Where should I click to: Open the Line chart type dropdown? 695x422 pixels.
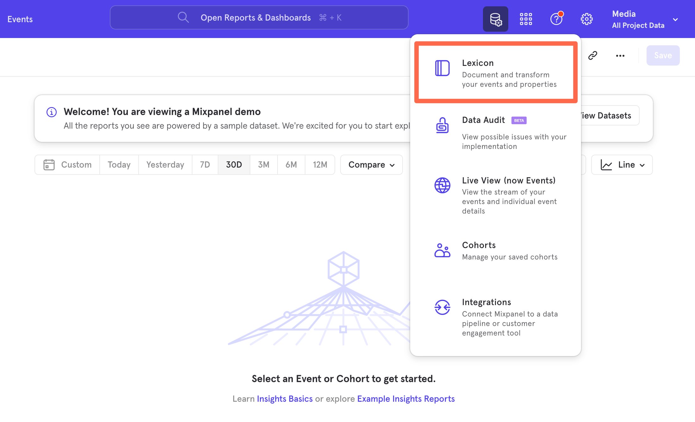tap(622, 165)
